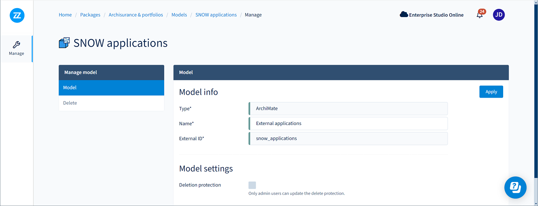
Task: Click the notification bell icon
Action: 479,16
